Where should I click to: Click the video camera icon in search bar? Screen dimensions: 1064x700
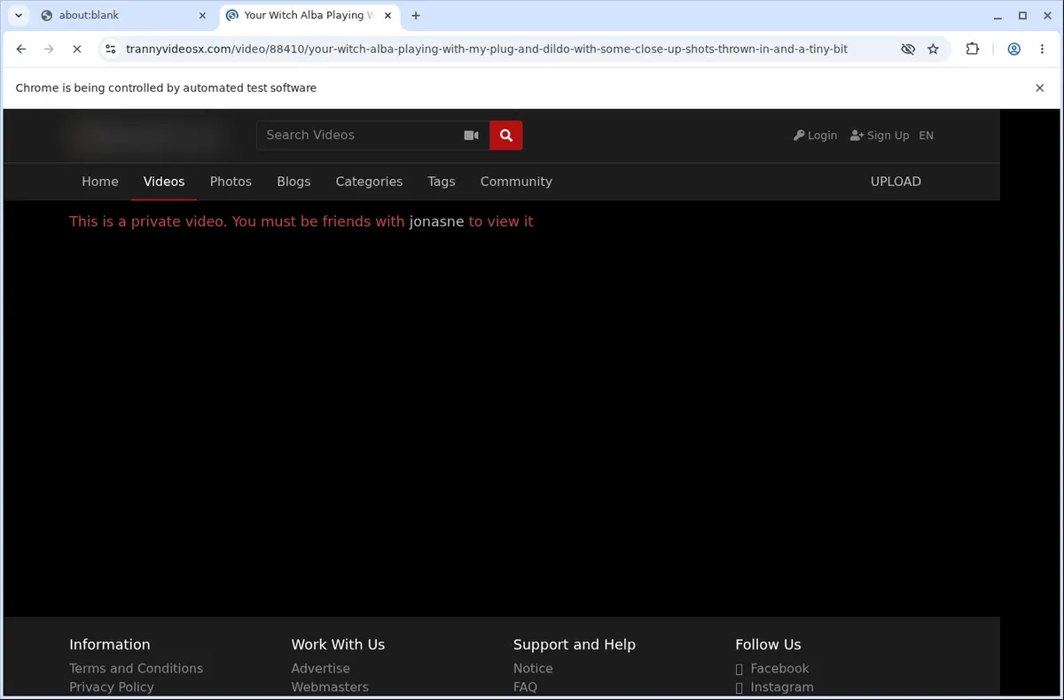pyautogui.click(x=471, y=136)
